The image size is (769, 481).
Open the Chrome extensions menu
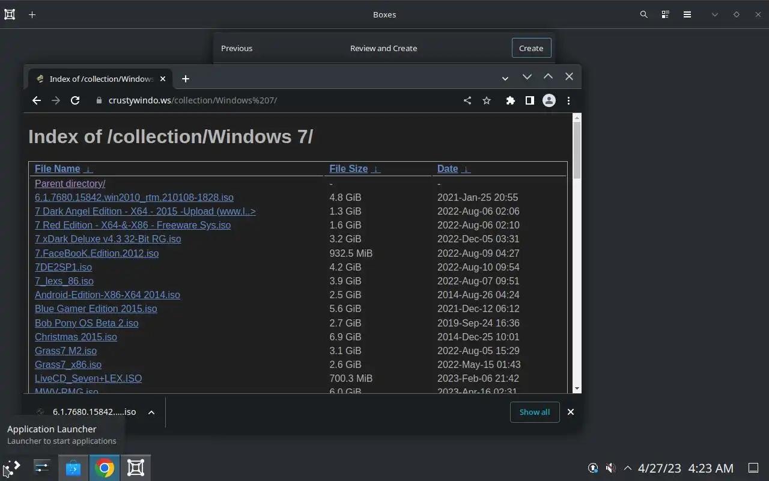click(510, 100)
